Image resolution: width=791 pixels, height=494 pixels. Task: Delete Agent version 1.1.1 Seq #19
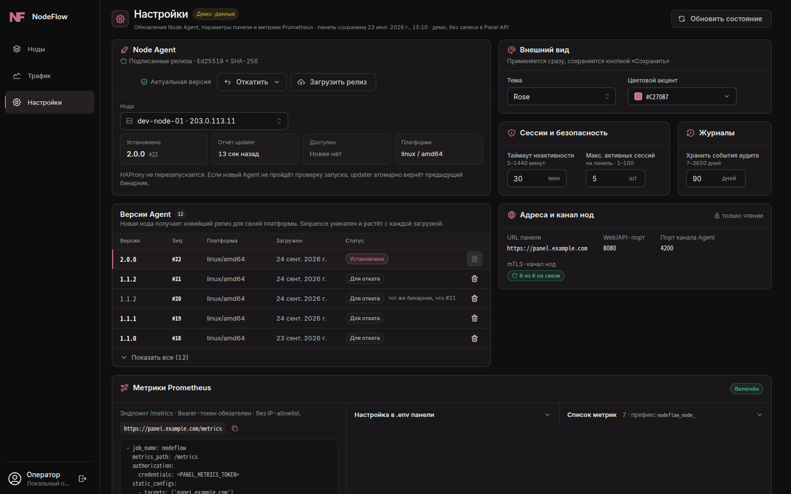click(x=475, y=318)
